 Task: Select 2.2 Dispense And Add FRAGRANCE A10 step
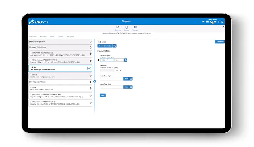click(x=60, y=96)
